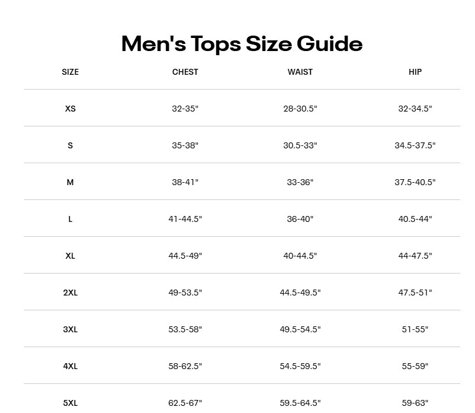
Task: Click the 38-41" chest measurement cell
Action: [x=185, y=182]
